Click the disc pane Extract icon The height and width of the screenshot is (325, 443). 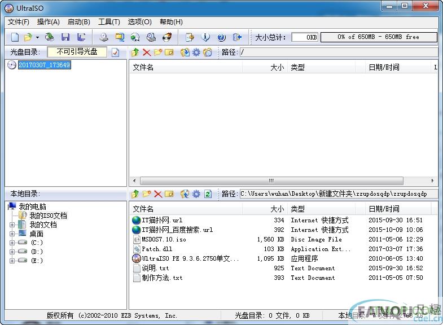[x=185, y=52]
